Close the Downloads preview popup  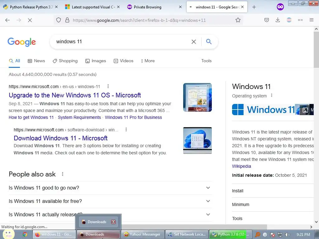click(113, 222)
